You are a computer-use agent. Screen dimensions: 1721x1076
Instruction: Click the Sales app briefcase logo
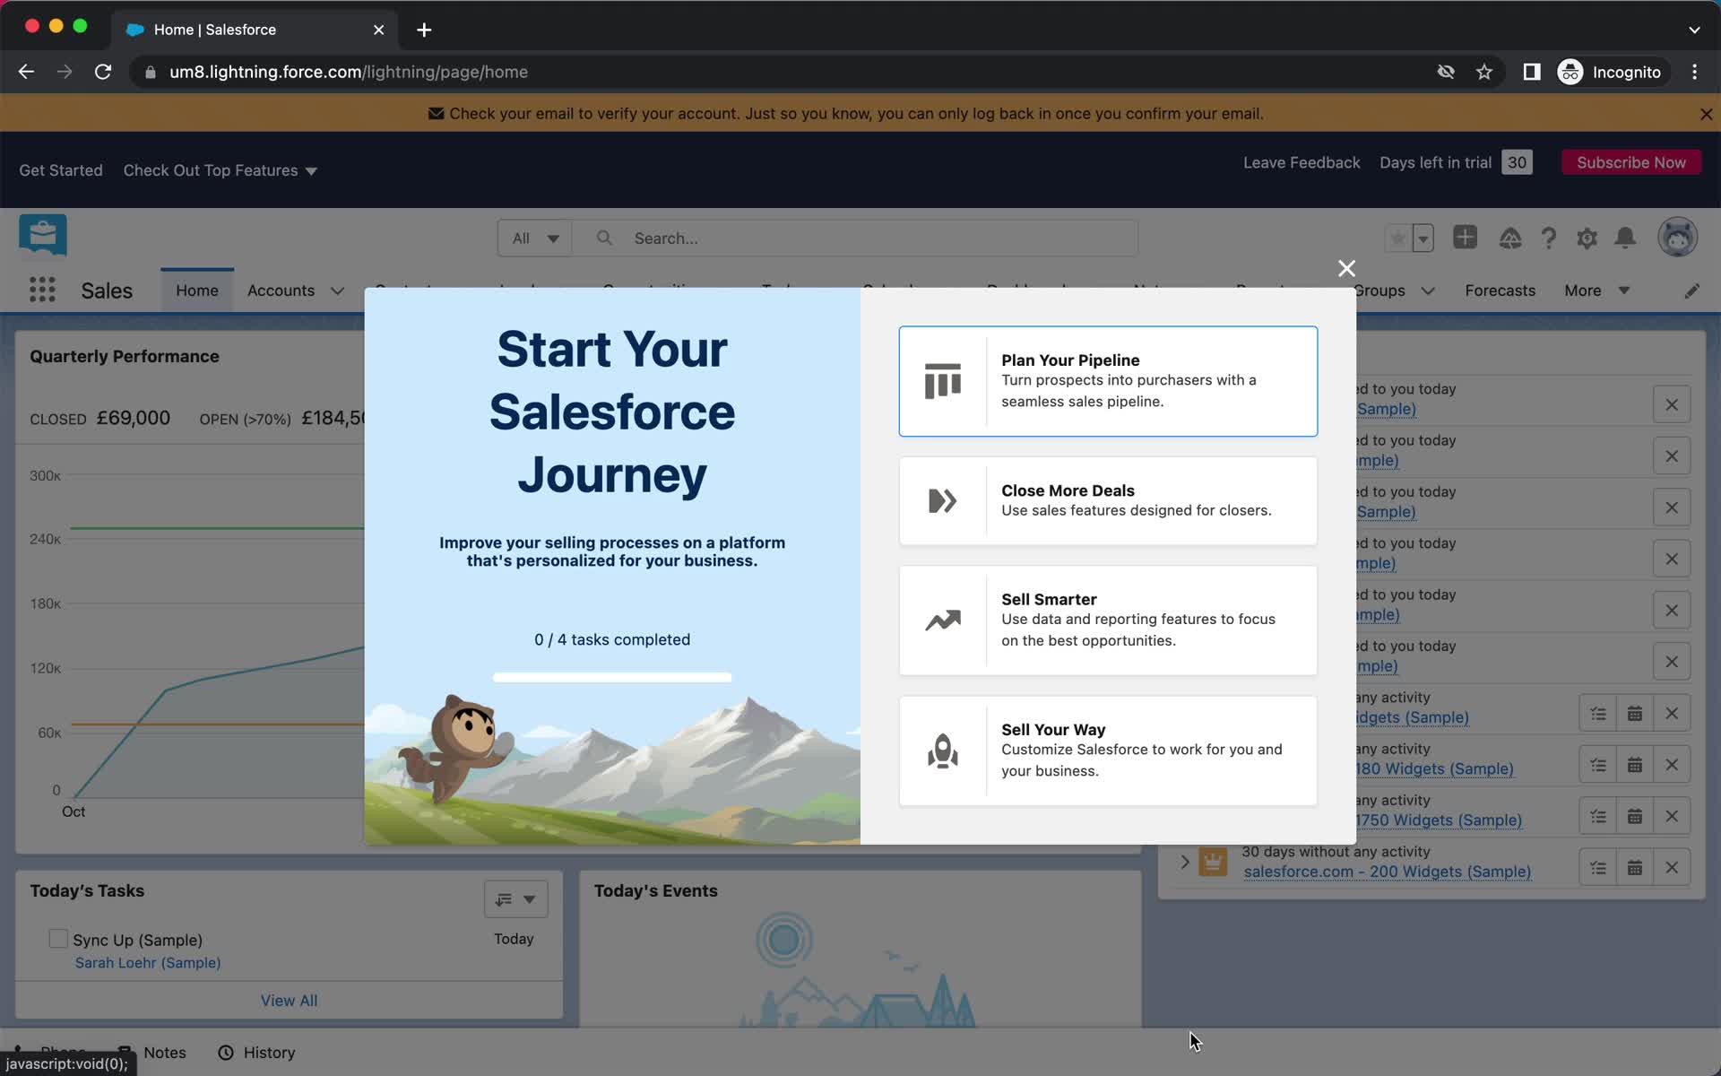pyautogui.click(x=42, y=236)
